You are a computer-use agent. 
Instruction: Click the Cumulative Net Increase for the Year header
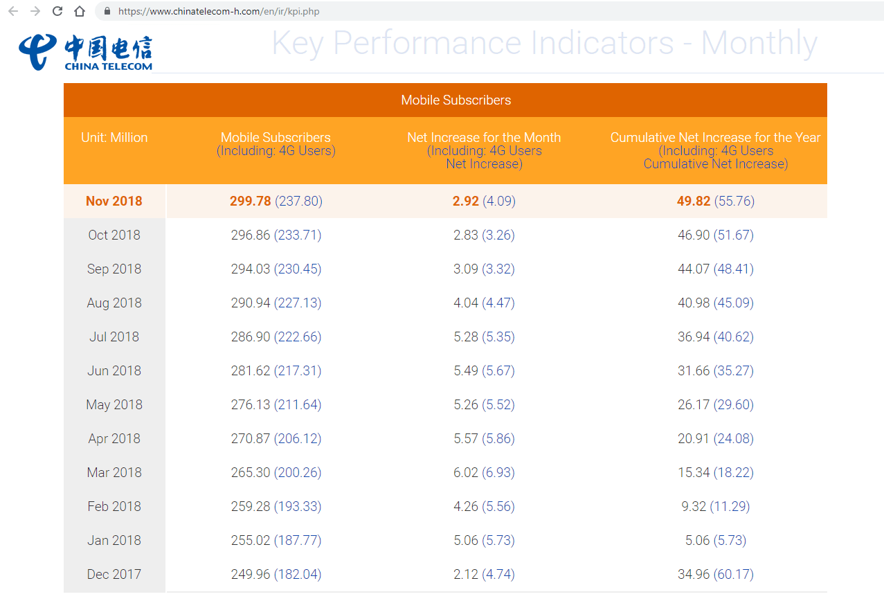[x=715, y=138]
